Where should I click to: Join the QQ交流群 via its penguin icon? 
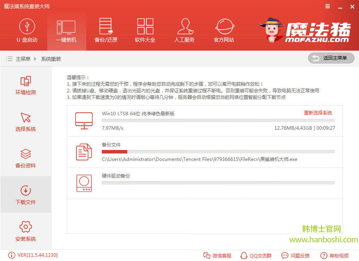[x=244, y=256]
